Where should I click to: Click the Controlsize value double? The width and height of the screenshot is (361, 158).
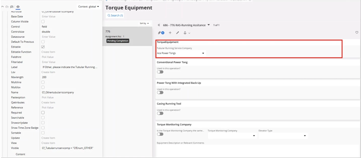point(46,32)
